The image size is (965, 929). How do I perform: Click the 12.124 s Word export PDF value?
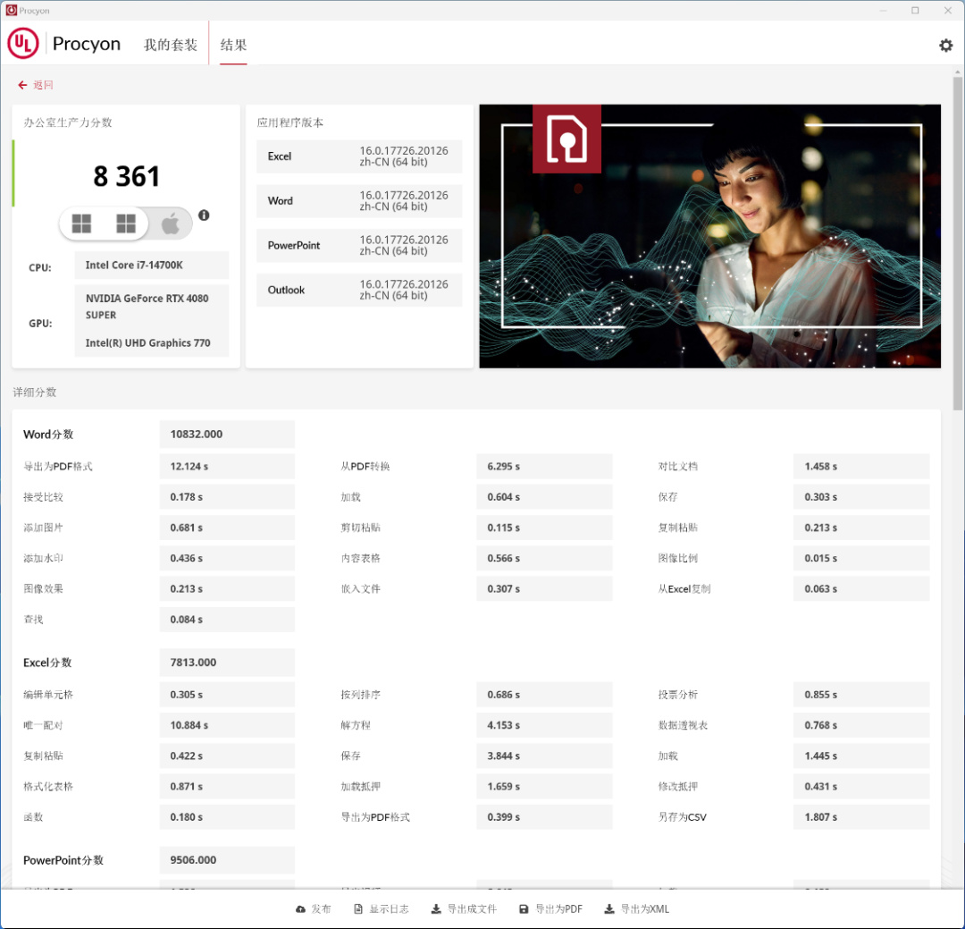226,467
